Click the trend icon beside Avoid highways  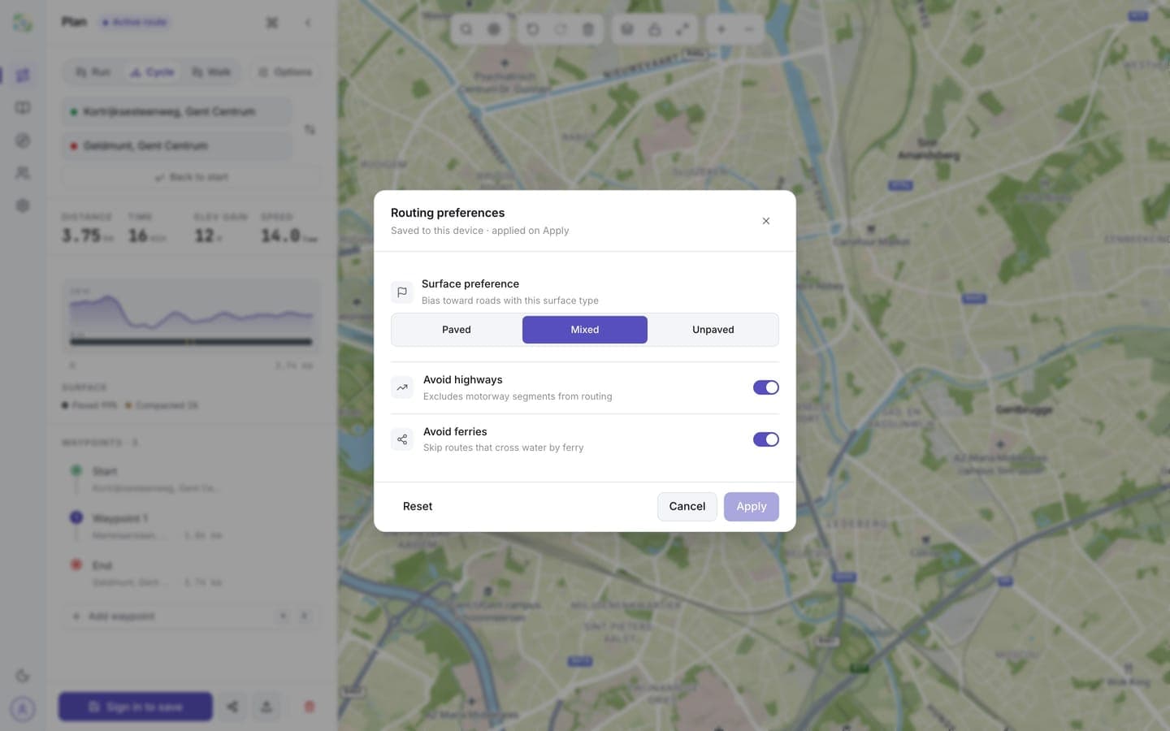point(402,387)
